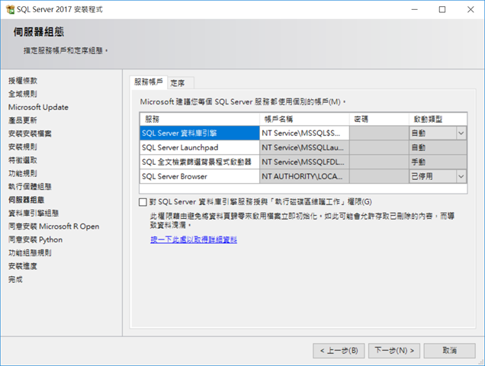Select 同意安裝 Python step in sidebar
Image resolution: width=485 pixels, height=366 pixels.
click(x=35, y=239)
